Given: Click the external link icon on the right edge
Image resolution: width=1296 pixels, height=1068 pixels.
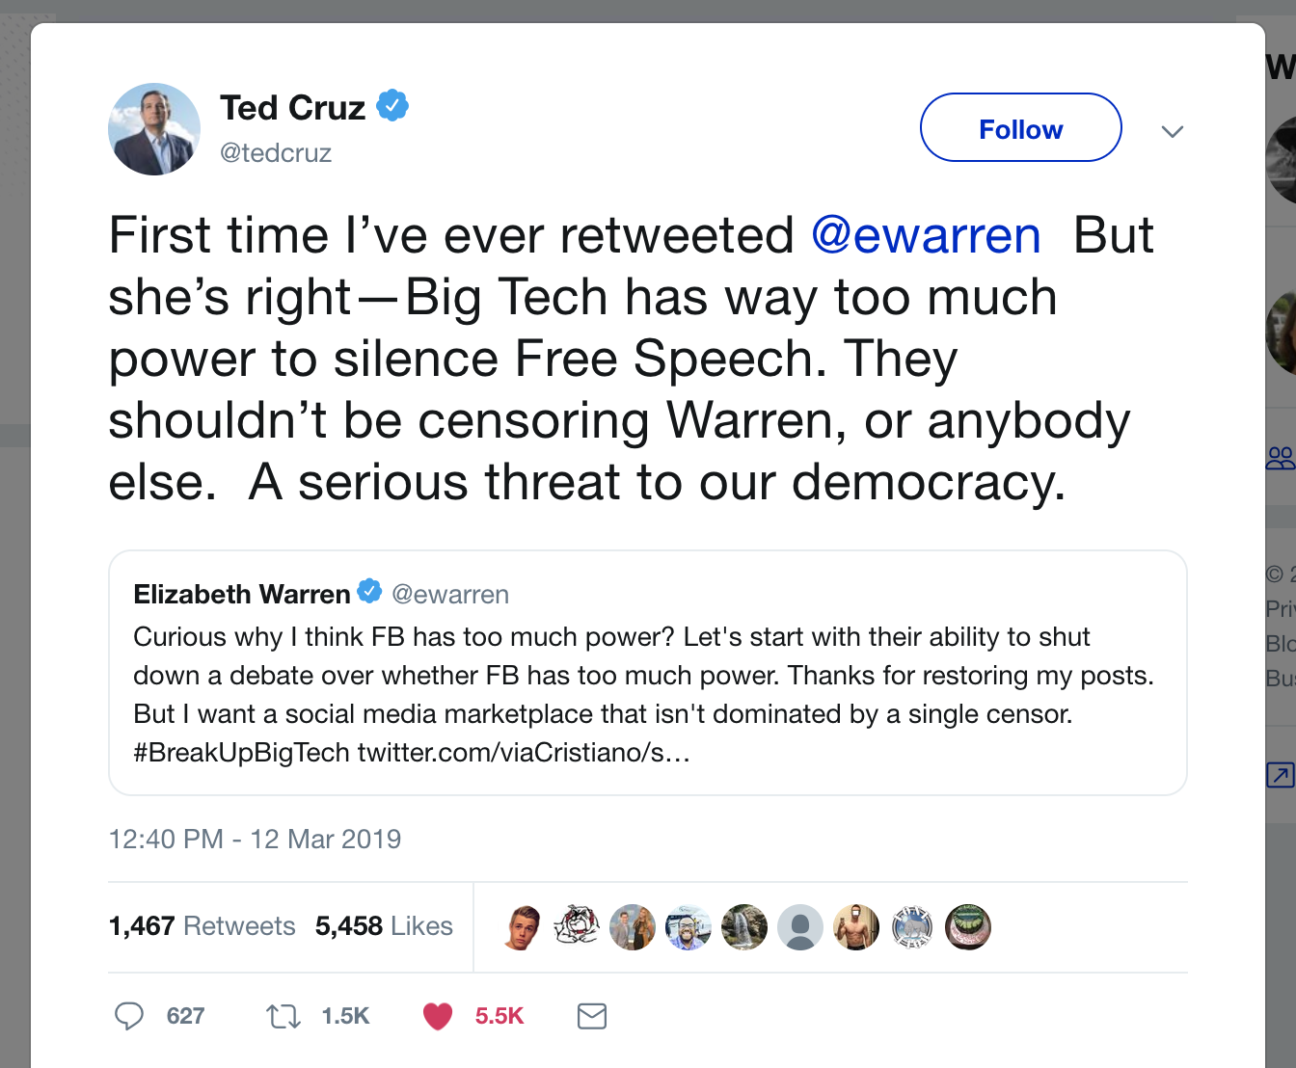Looking at the screenshot, I should 1280,774.
